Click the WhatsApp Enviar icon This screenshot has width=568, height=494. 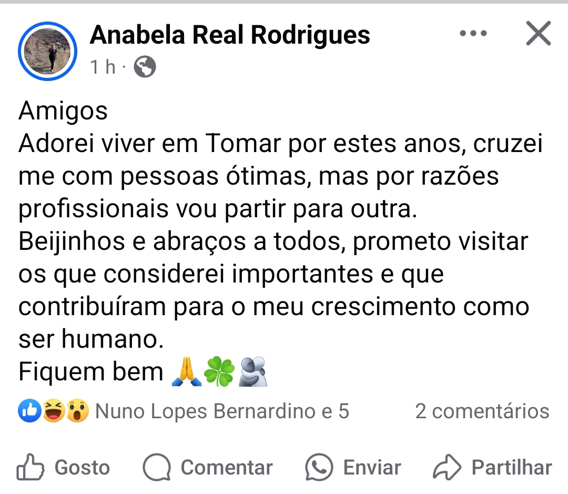tap(319, 467)
